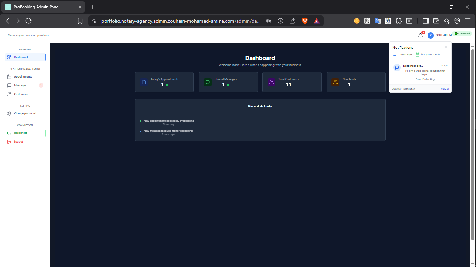
Task: Click Reconnect in the sidebar
Action: 20,133
